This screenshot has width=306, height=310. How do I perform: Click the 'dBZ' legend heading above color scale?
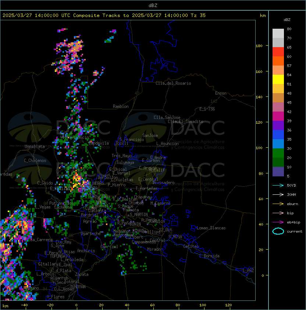(x=287, y=20)
